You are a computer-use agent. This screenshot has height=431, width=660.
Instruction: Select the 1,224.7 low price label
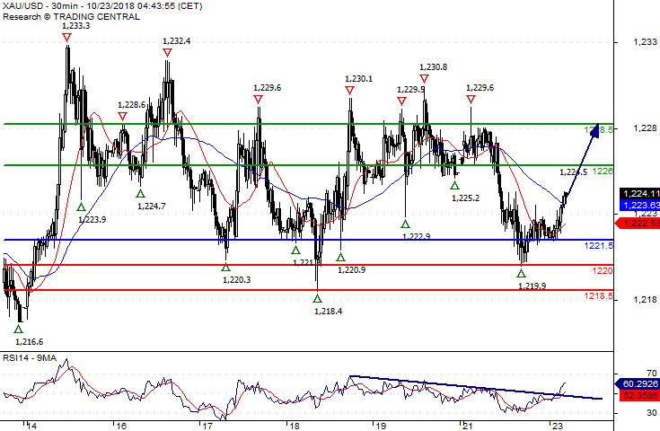[152, 206]
